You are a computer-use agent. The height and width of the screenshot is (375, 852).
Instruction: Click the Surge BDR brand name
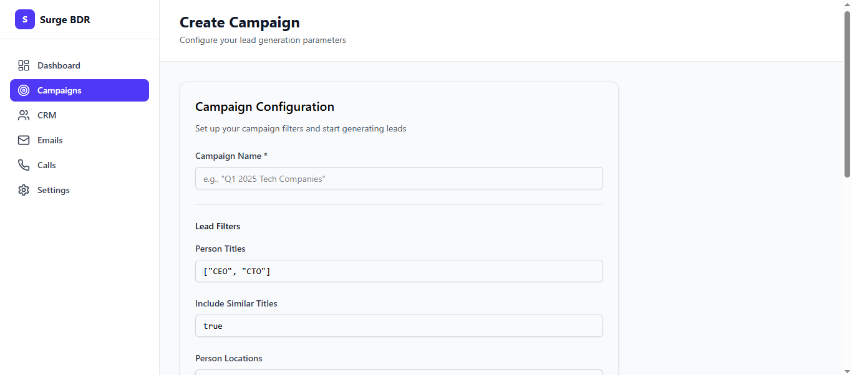pos(65,19)
